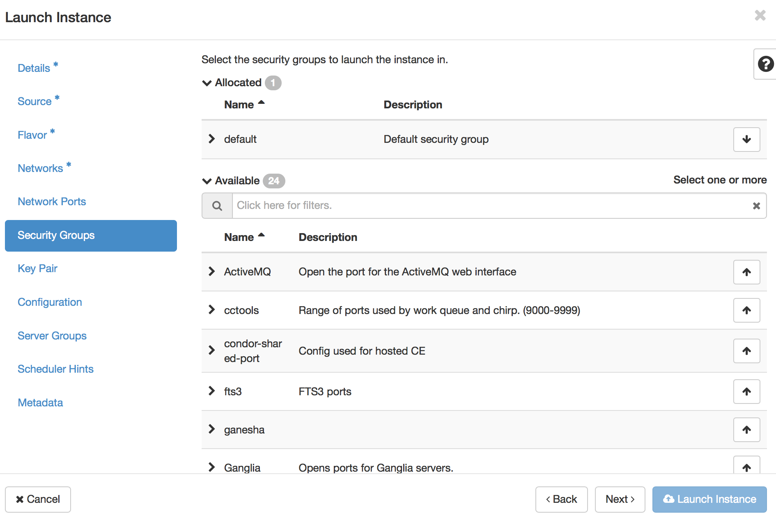Viewport: 776px width, 518px height.
Task: Expand the Ganglia row details
Action: [212, 468]
